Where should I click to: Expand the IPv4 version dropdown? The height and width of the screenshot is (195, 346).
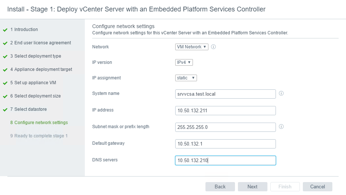pyautogui.click(x=184, y=62)
